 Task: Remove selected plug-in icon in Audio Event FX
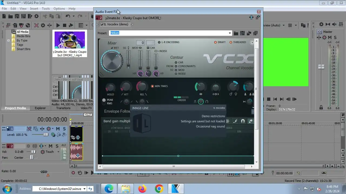[x=258, y=18]
